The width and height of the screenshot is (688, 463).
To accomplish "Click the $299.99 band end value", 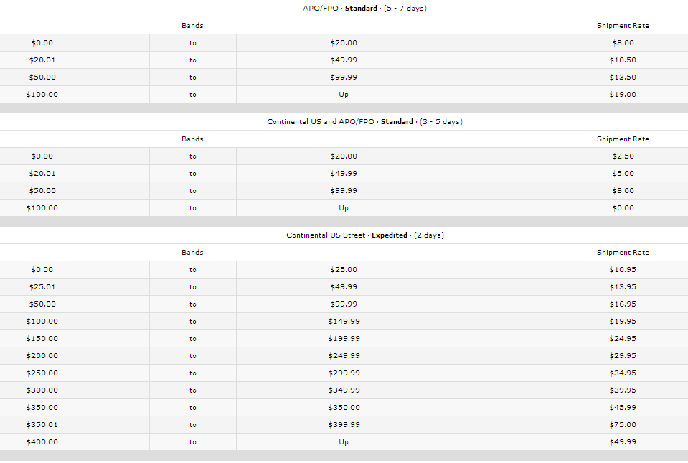I will pyautogui.click(x=344, y=373).
